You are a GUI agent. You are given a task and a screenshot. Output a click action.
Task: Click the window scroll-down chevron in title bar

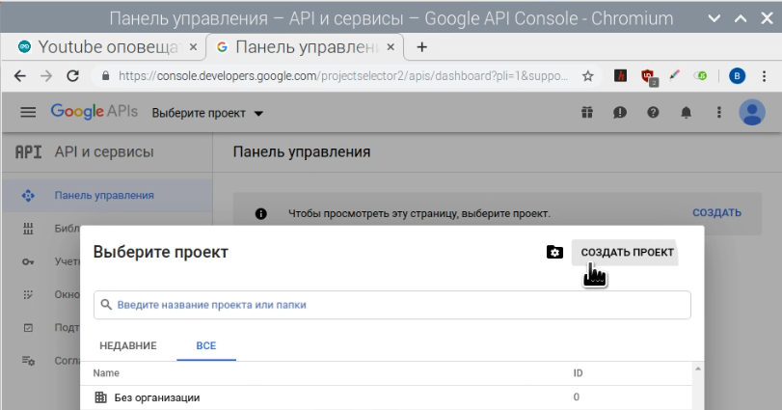tap(715, 19)
